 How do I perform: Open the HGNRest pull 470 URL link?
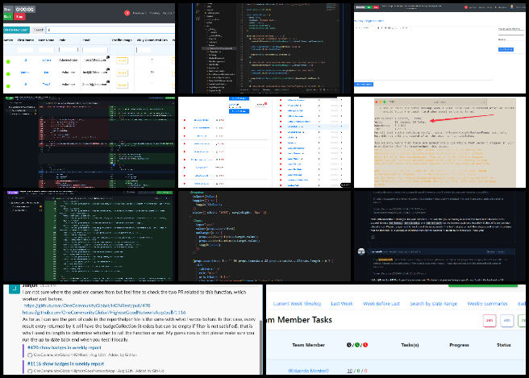(87, 305)
